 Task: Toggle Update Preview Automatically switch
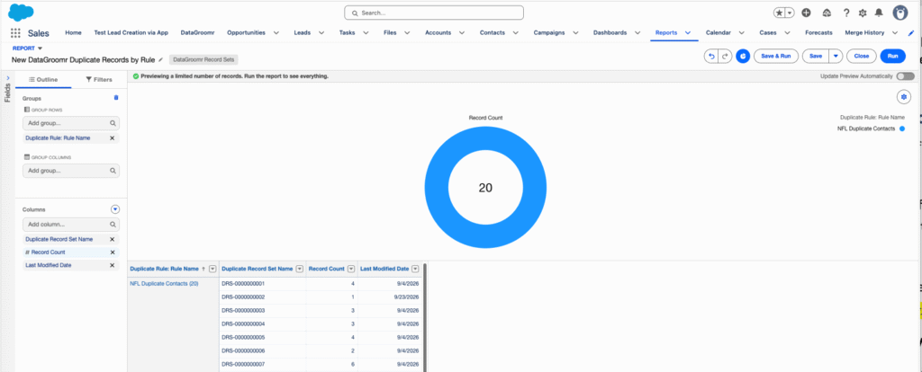click(x=906, y=76)
